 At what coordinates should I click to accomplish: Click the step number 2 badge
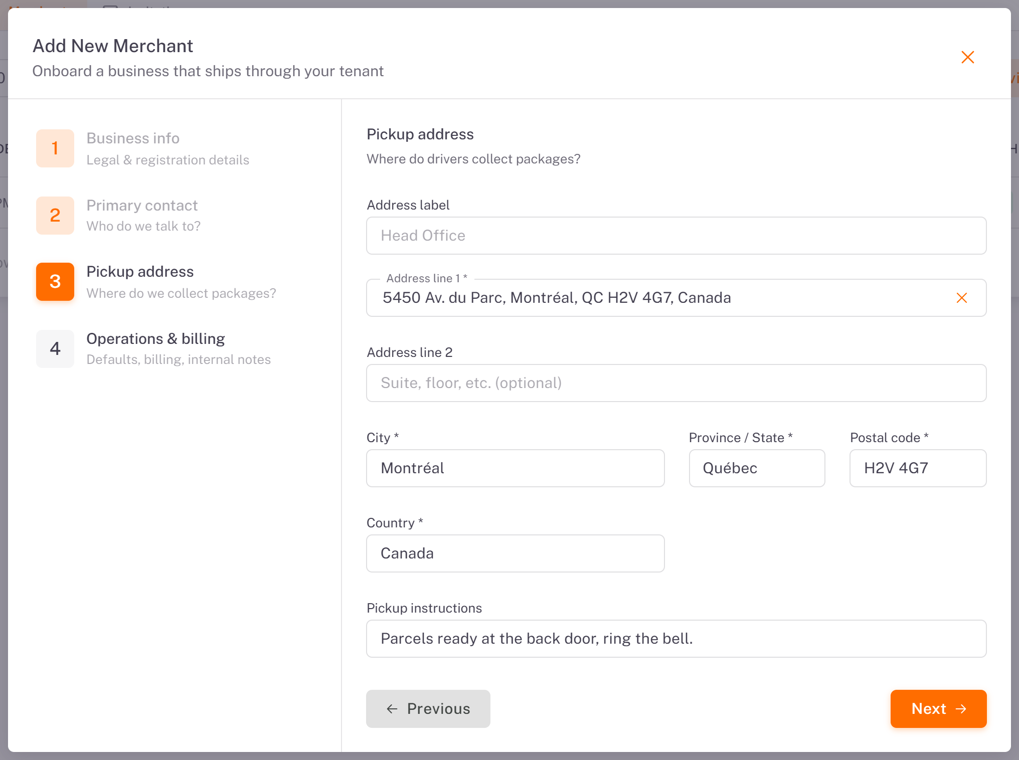[x=55, y=216]
